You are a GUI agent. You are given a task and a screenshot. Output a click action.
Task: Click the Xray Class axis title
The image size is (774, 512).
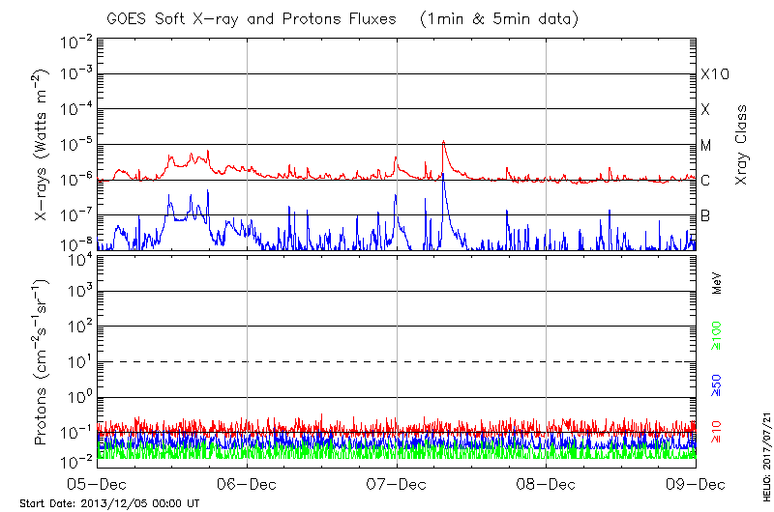(x=742, y=145)
